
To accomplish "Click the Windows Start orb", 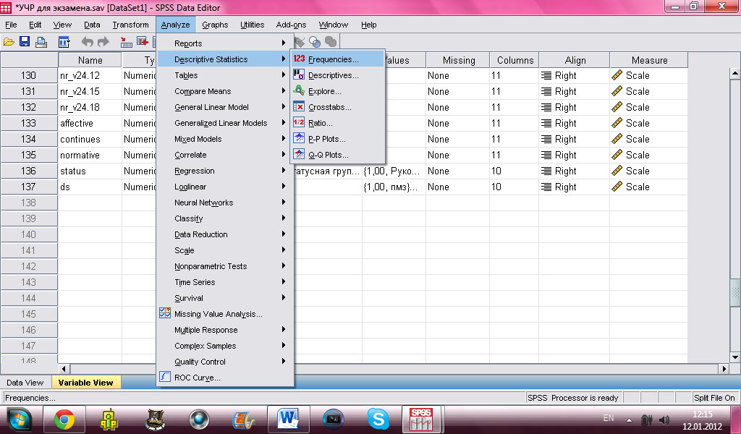I will click(18, 420).
